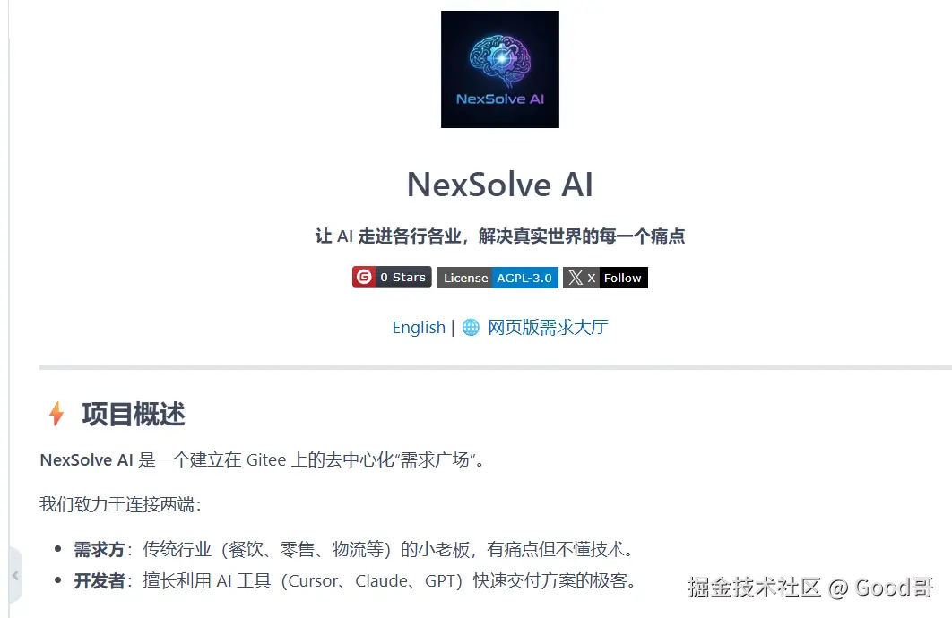Click the Follow button on the X badge

coord(623,278)
